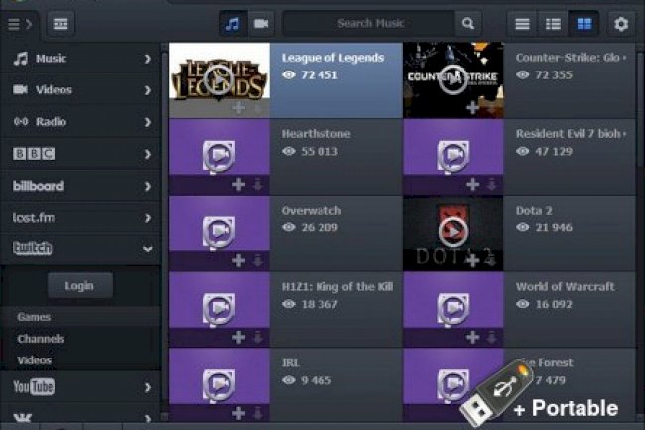Open the YouTube sidebar section
Image resolution: width=645 pixels, height=430 pixels.
(80, 386)
